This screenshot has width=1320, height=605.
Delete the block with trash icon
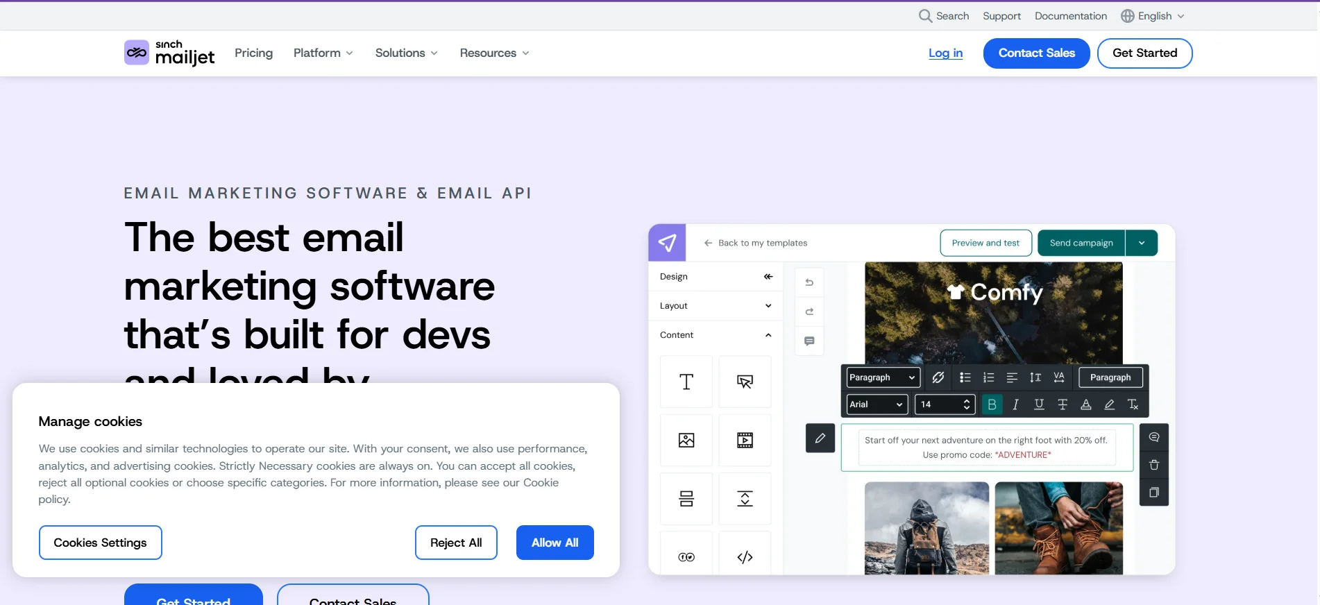click(x=1154, y=465)
